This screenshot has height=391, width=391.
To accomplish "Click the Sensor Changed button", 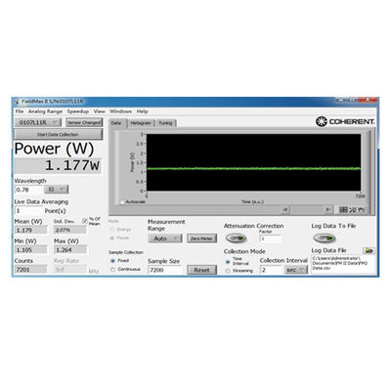I will click(84, 122).
